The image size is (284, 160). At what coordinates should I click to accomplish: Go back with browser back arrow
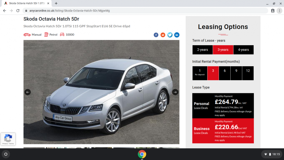(5, 11)
